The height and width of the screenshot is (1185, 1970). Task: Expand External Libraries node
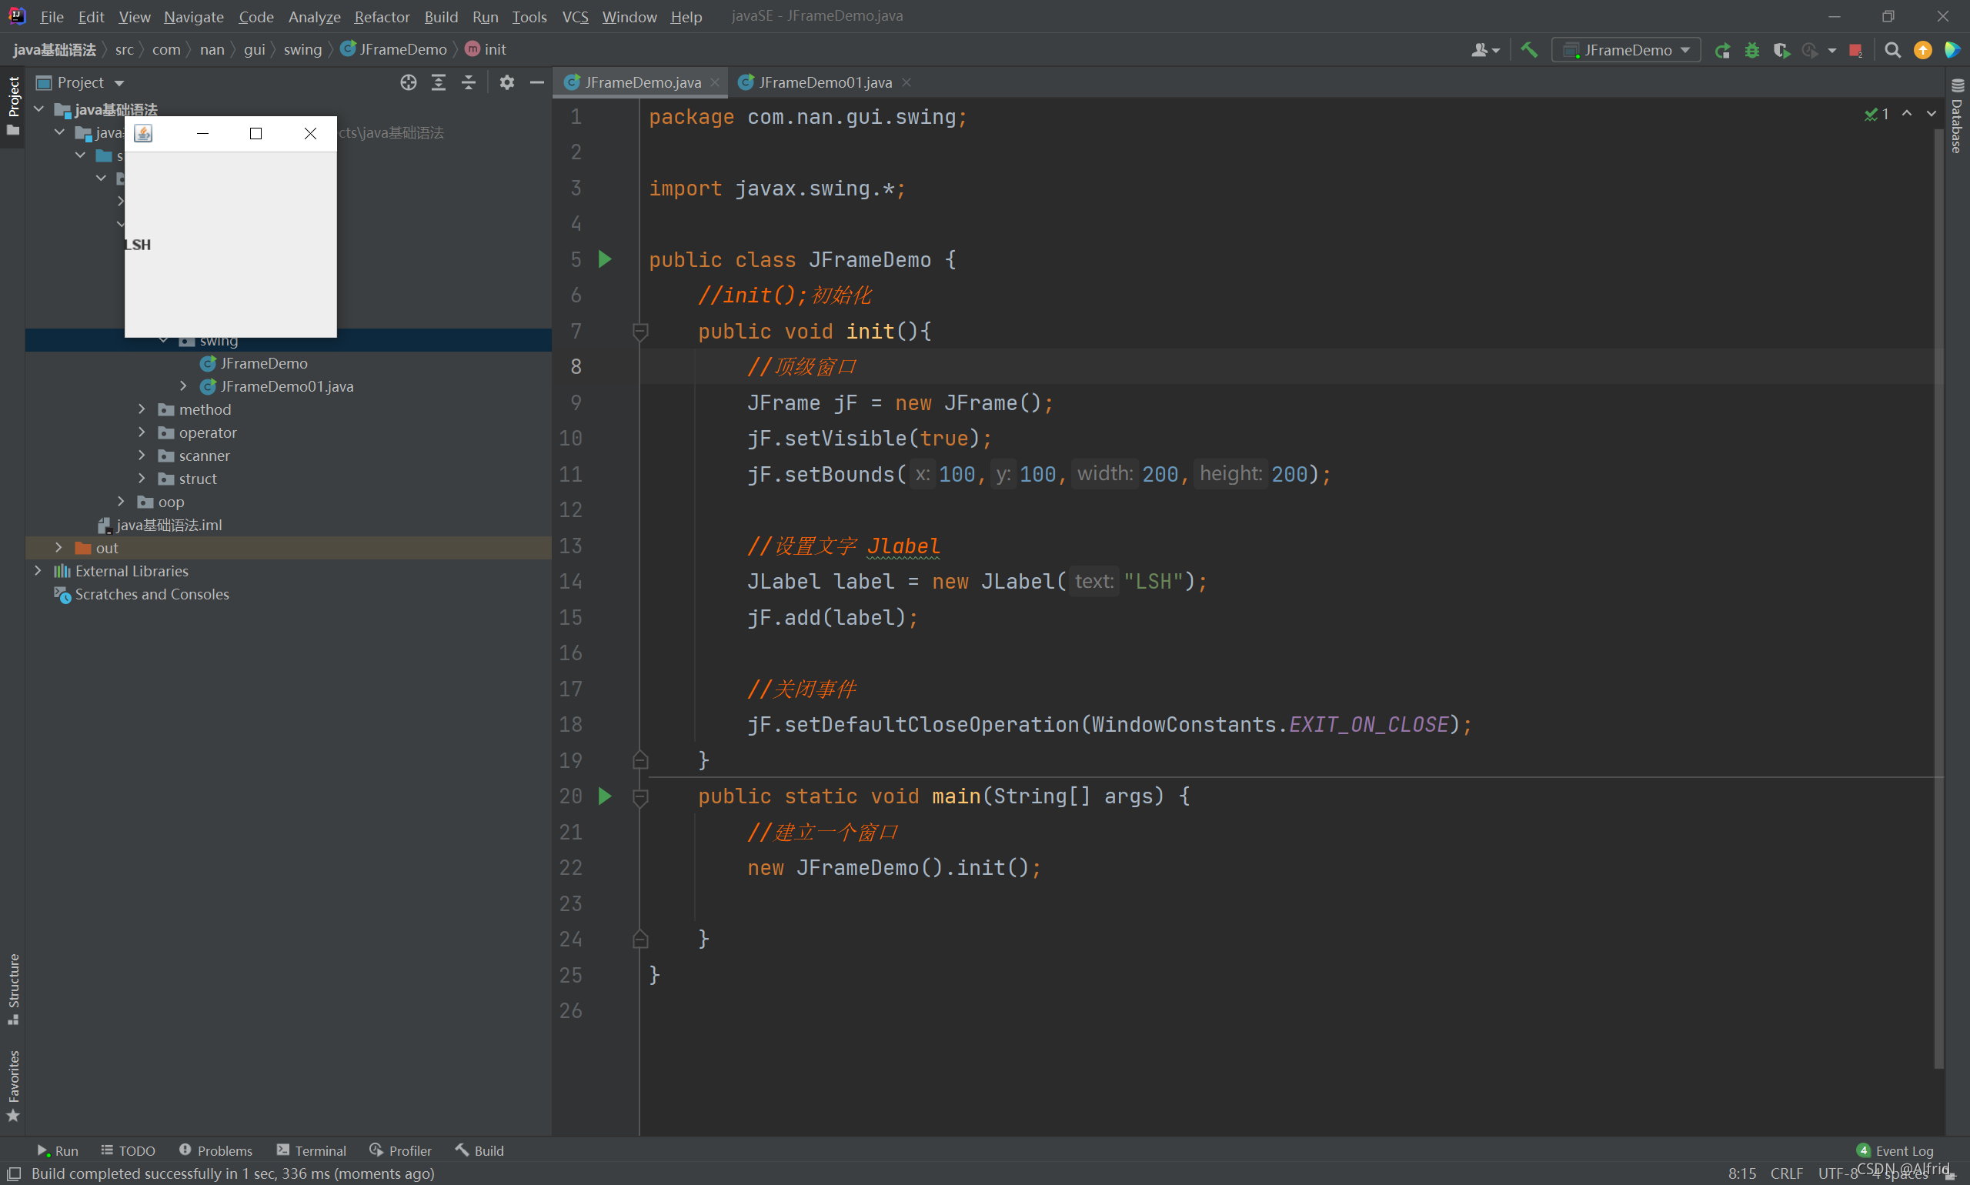pyautogui.click(x=38, y=571)
